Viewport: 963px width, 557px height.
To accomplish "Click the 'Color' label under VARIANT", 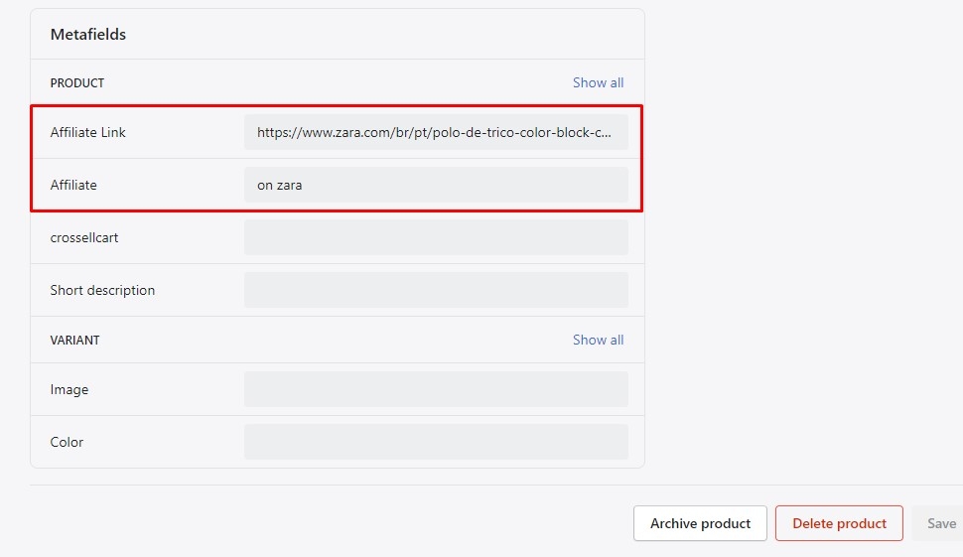I will tap(67, 442).
